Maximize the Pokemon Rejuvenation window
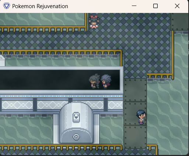The width and height of the screenshot is (189, 156). pyautogui.click(x=155, y=6)
